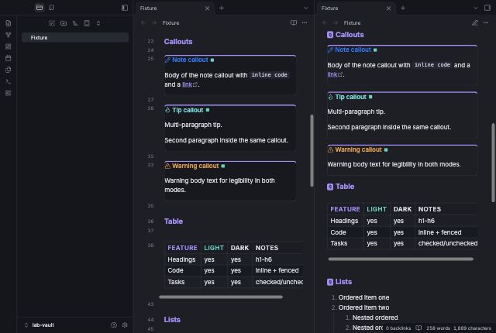Open more options menu in right pane
The image size is (496, 333).
[486, 22]
